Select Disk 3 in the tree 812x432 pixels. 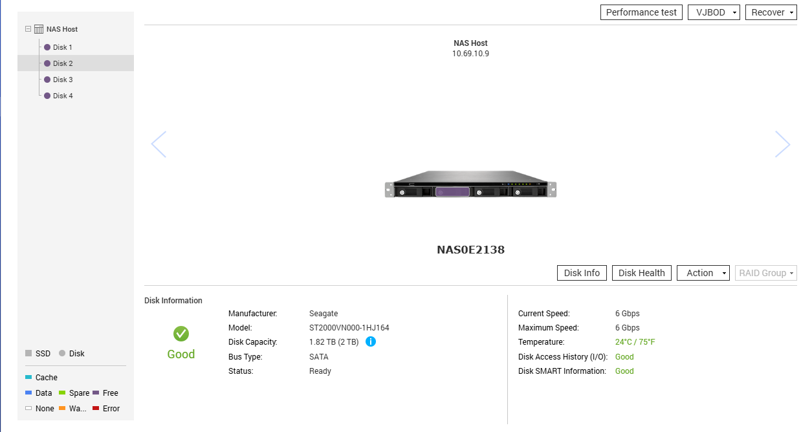[62, 80]
